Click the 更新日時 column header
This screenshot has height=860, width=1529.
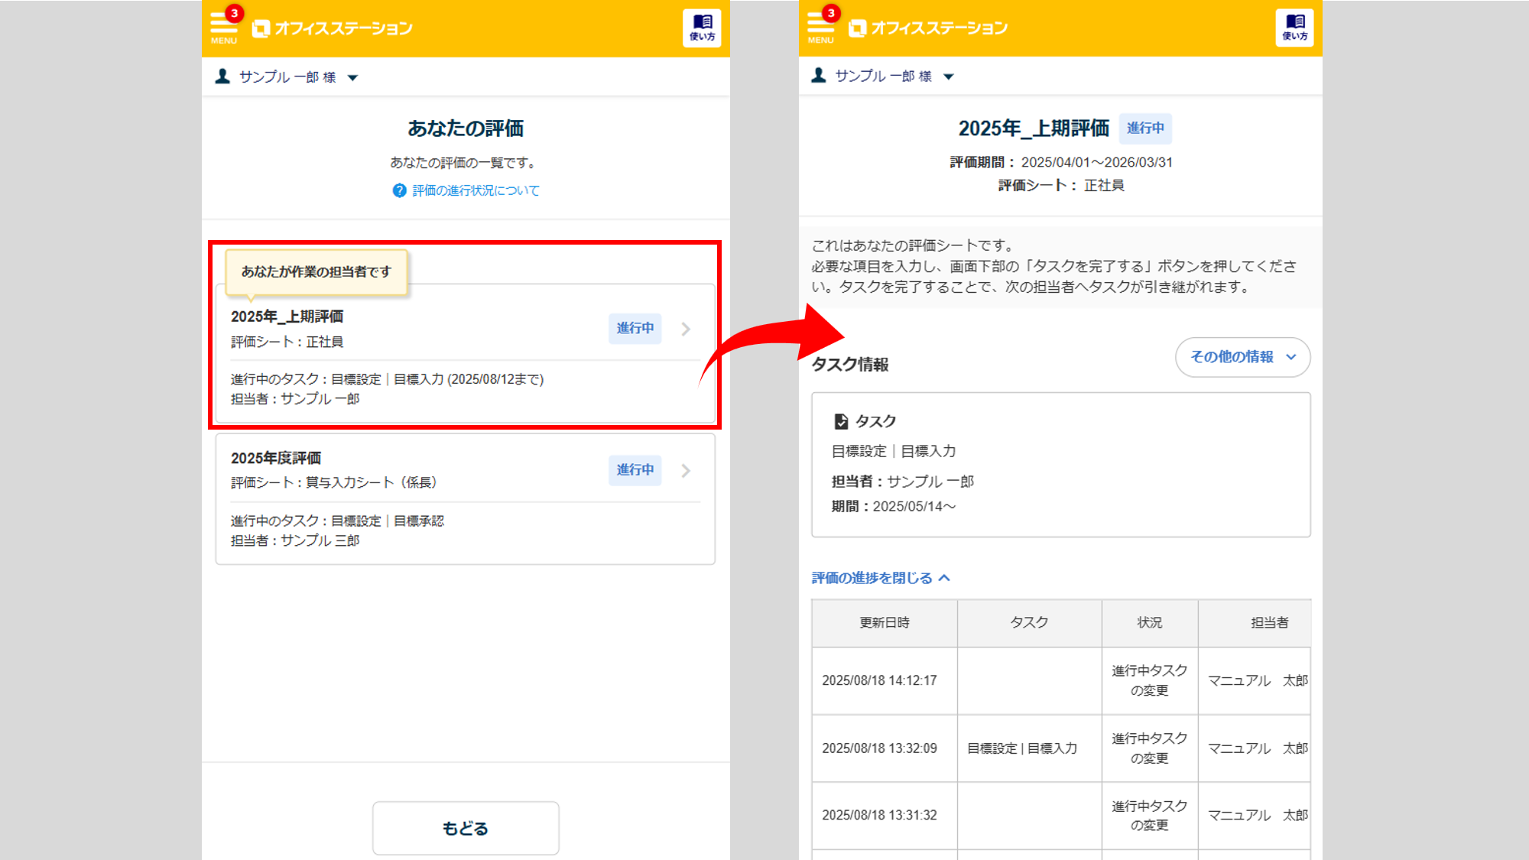[x=885, y=623]
